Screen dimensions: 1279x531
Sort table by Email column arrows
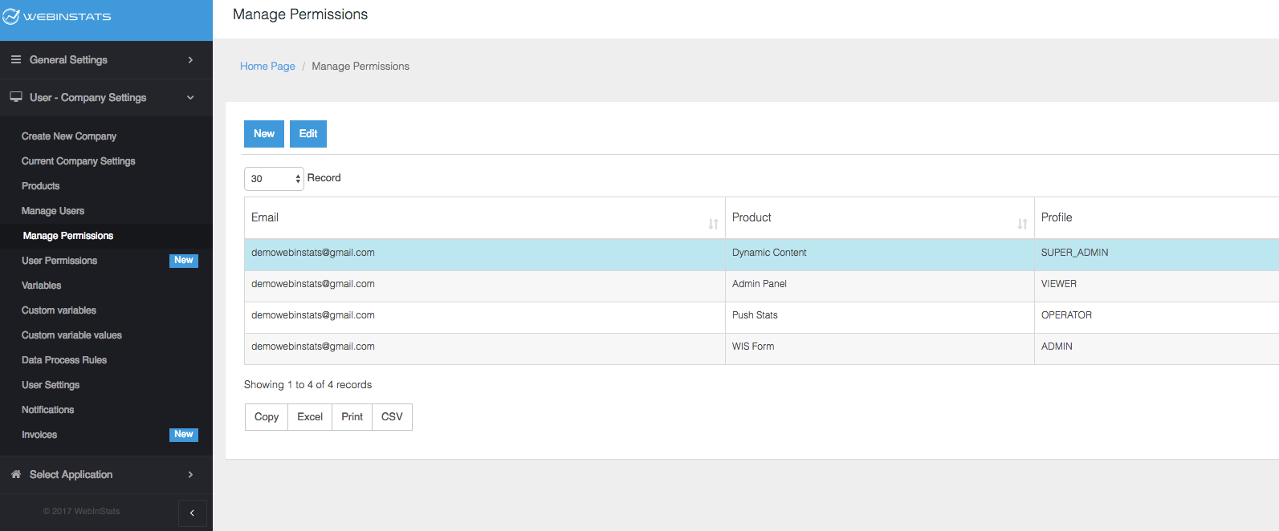click(x=713, y=224)
